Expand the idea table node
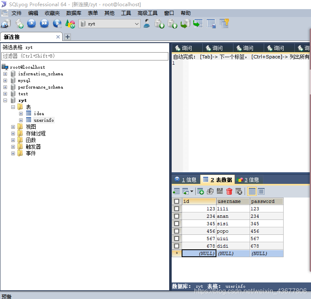The width and height of the screenshot is (311, 299). 21,114
